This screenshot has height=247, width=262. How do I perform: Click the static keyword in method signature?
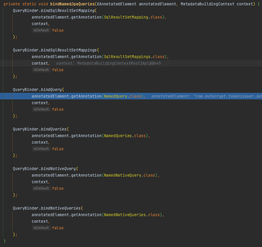click(29, 4)
